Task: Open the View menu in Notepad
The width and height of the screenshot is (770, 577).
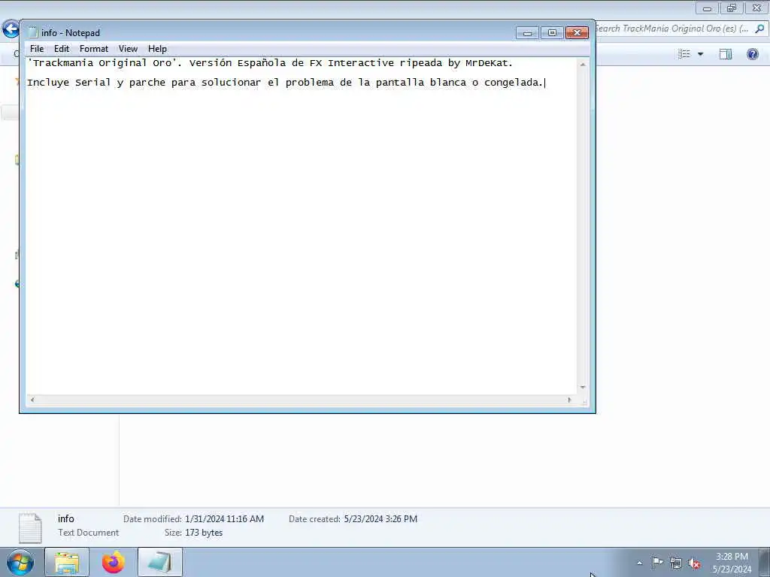Action: pos(128,49)
